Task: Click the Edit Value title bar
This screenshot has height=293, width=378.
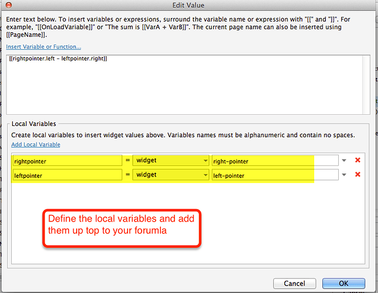Action: [x=189, y=5]
